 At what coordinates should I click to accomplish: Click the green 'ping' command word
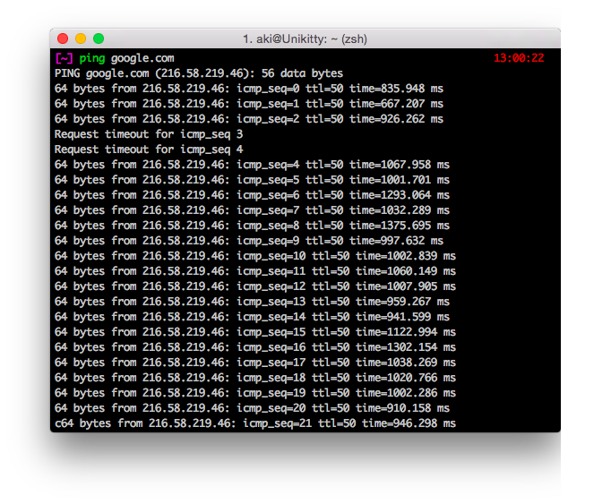91,58
